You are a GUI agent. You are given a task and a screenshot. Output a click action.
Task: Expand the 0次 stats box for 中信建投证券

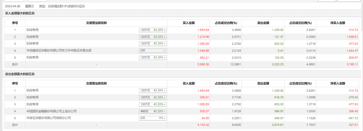click(x=153, y=51)
